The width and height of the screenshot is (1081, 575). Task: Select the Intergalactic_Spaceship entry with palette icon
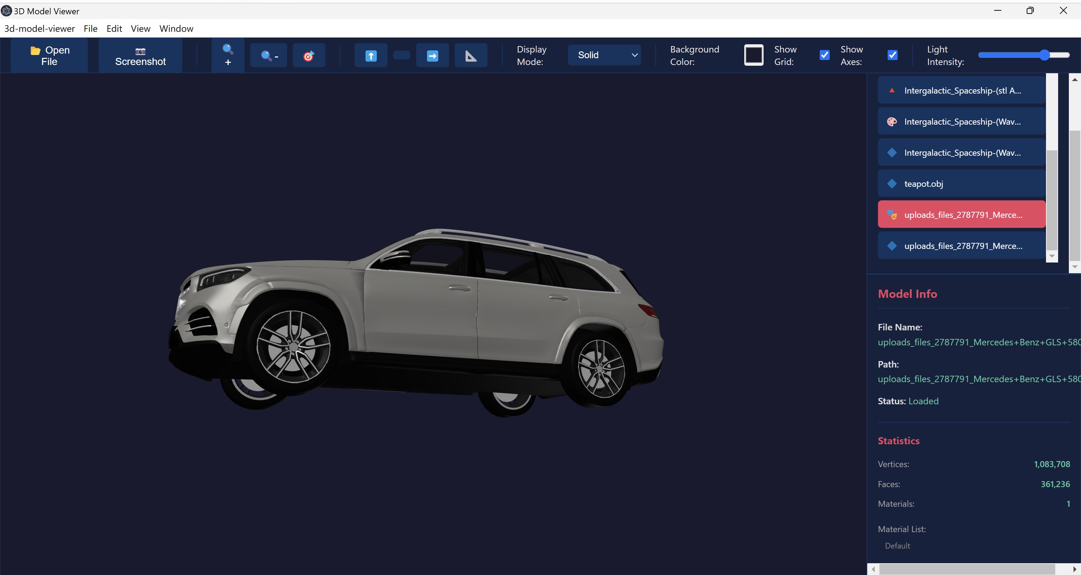point(961,121)
